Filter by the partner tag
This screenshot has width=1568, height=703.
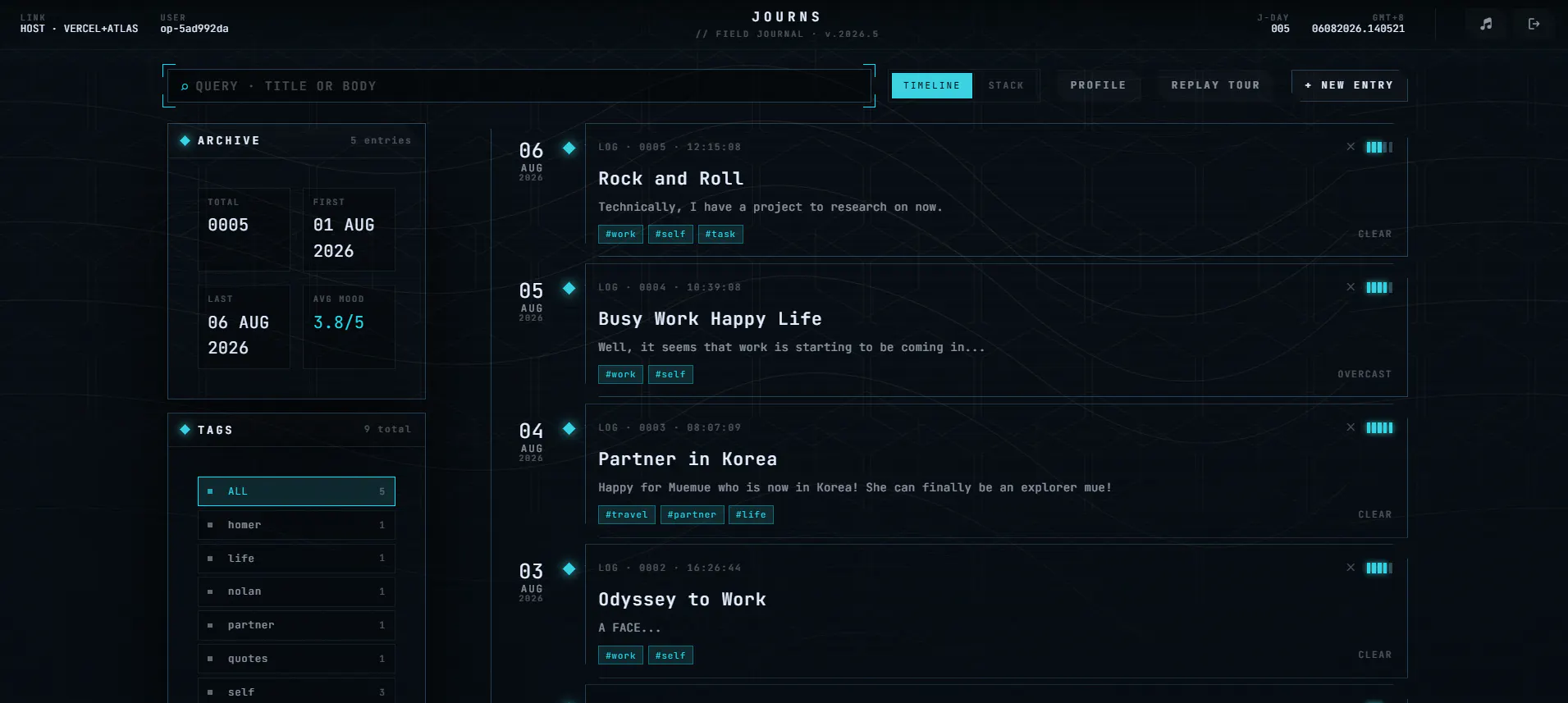[x=296, y=625]
